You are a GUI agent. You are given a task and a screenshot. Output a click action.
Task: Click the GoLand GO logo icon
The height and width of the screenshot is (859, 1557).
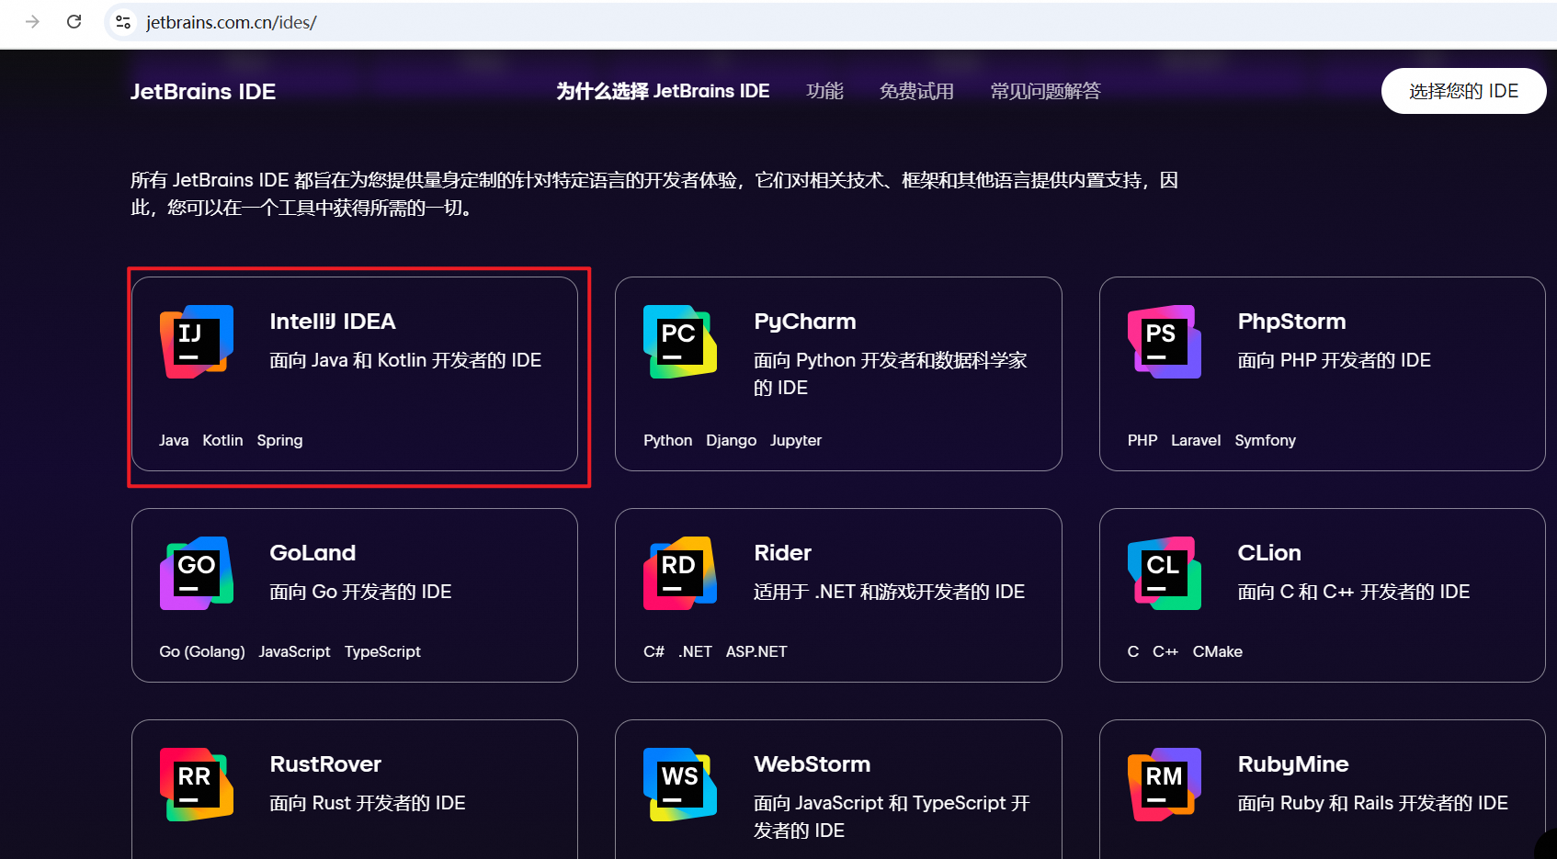click(196, 573)
